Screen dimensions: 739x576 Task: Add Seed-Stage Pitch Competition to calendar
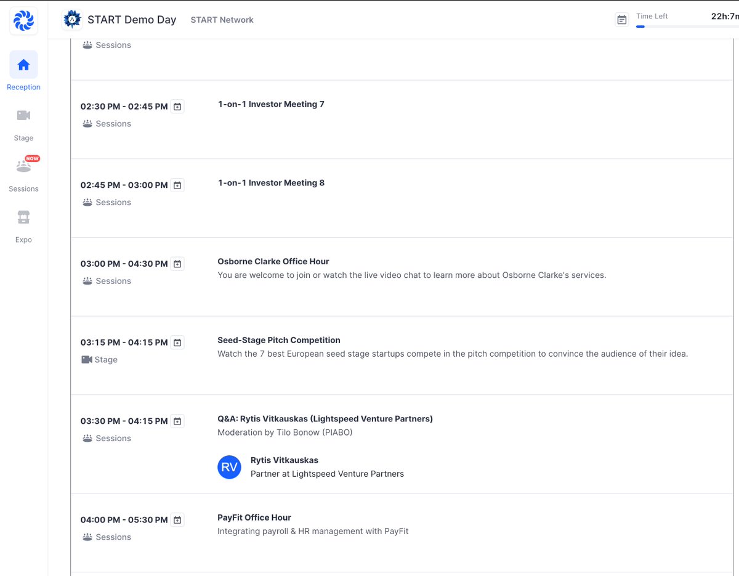[177, 343]
